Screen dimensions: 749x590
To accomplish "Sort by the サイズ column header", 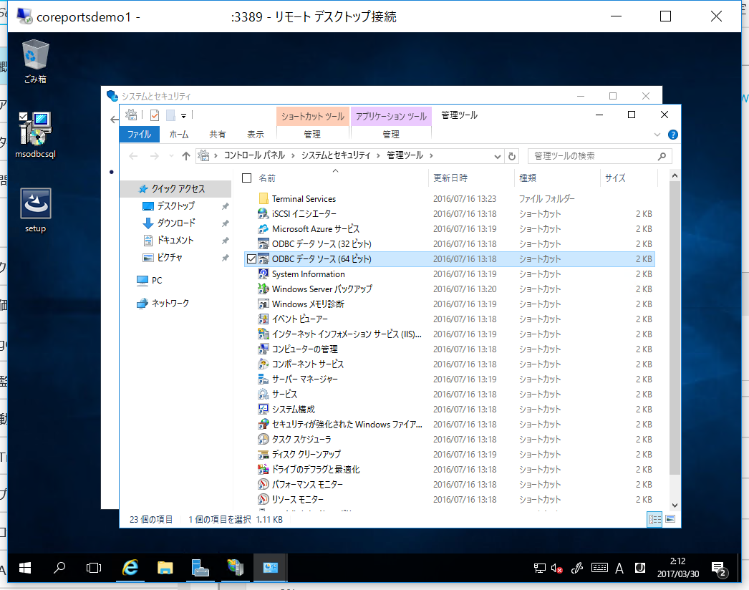I will [x=615, y=178].
